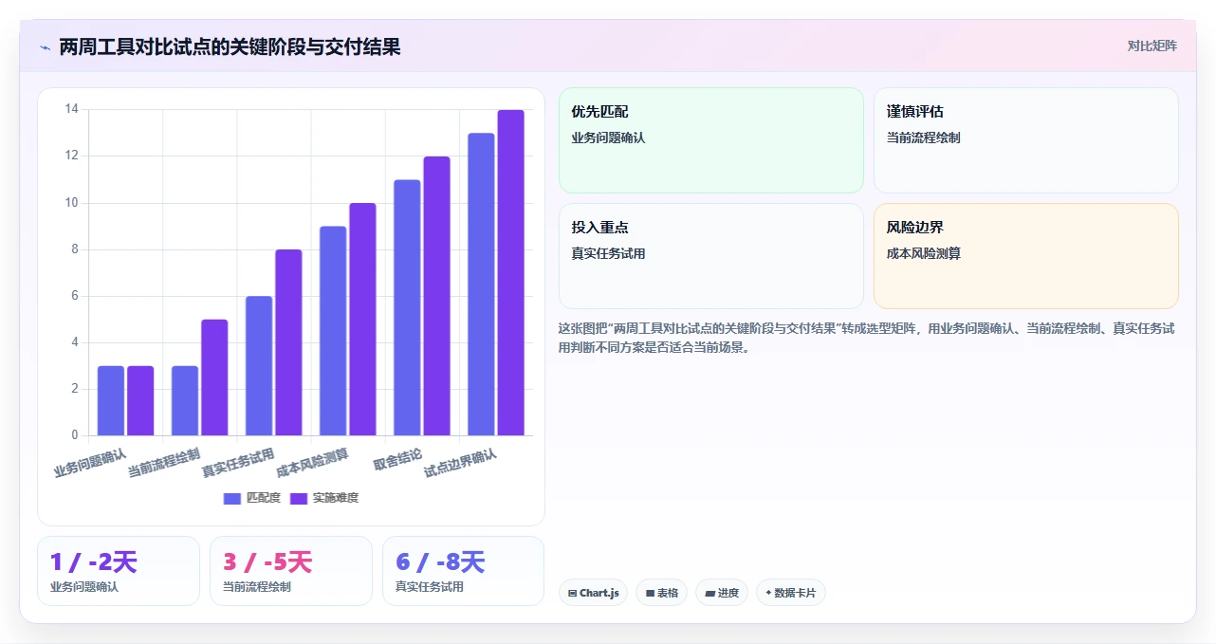The image size is (1216, 644).
Task: Click the 匹配度 bar for 试点边界确认
Action: [481, 285]
